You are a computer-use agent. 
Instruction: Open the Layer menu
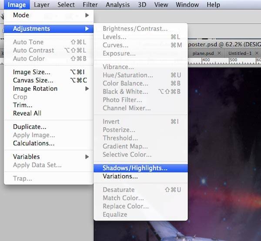coord(42,5)
